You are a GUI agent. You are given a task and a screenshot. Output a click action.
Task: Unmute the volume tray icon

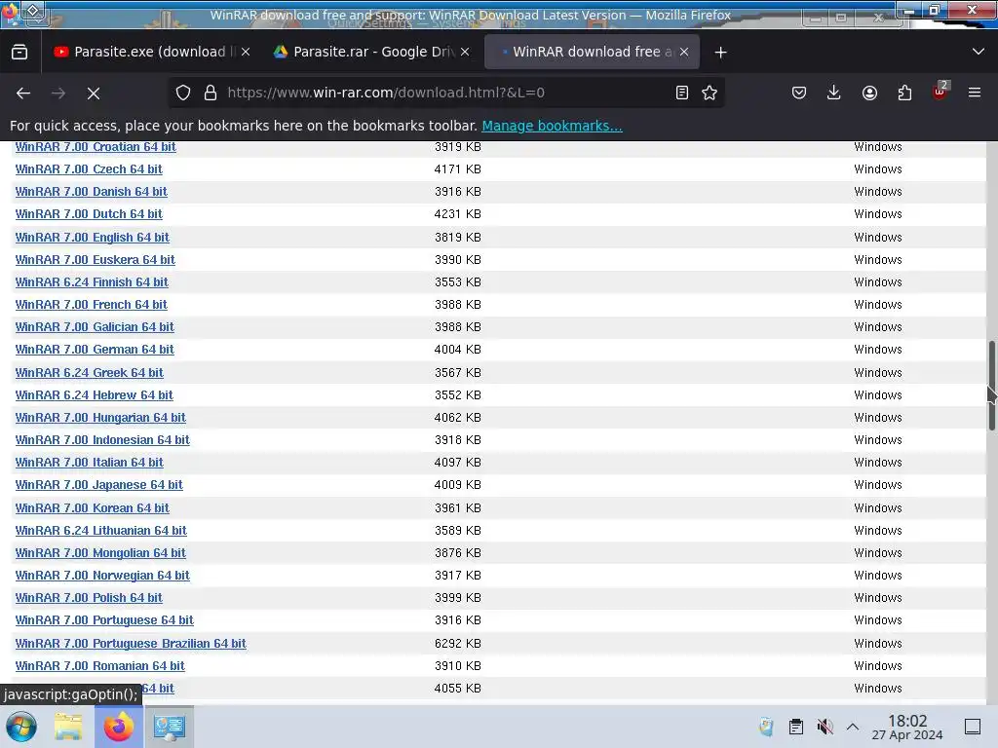pyautogui.click(x=825, y=727)
